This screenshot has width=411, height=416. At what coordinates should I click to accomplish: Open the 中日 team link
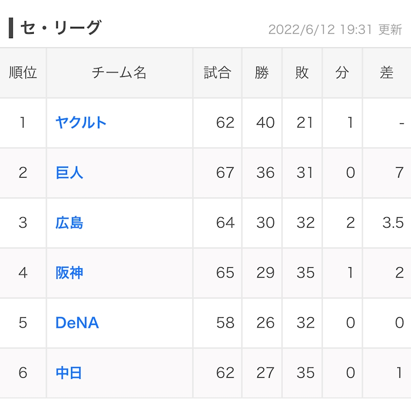point(68,373)
